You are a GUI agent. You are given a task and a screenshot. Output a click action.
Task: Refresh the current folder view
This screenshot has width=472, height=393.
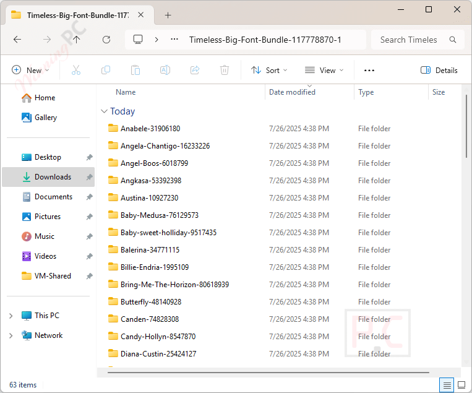click(106, 40)
